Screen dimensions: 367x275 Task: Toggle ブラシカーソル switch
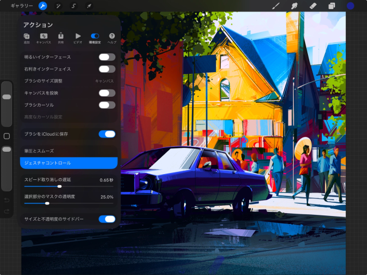(107, 105)
